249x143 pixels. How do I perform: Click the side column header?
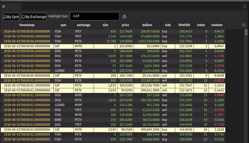(x=168, y=25)
